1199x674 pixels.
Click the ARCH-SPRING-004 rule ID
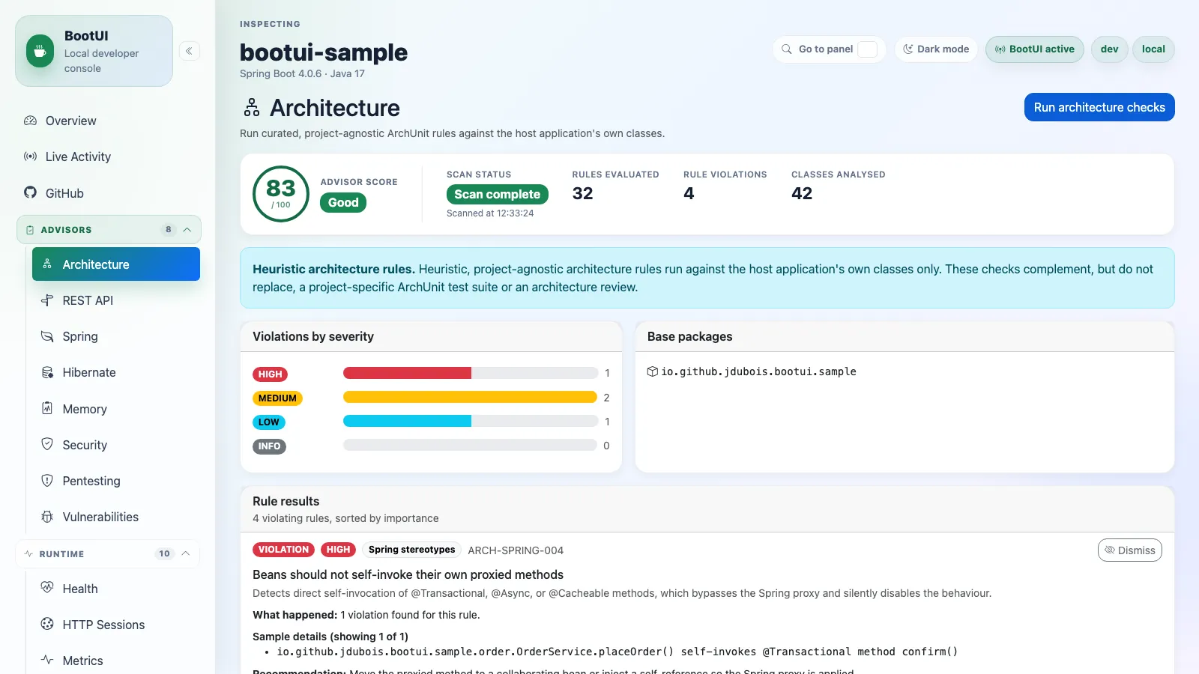click(x=516, y=550)
